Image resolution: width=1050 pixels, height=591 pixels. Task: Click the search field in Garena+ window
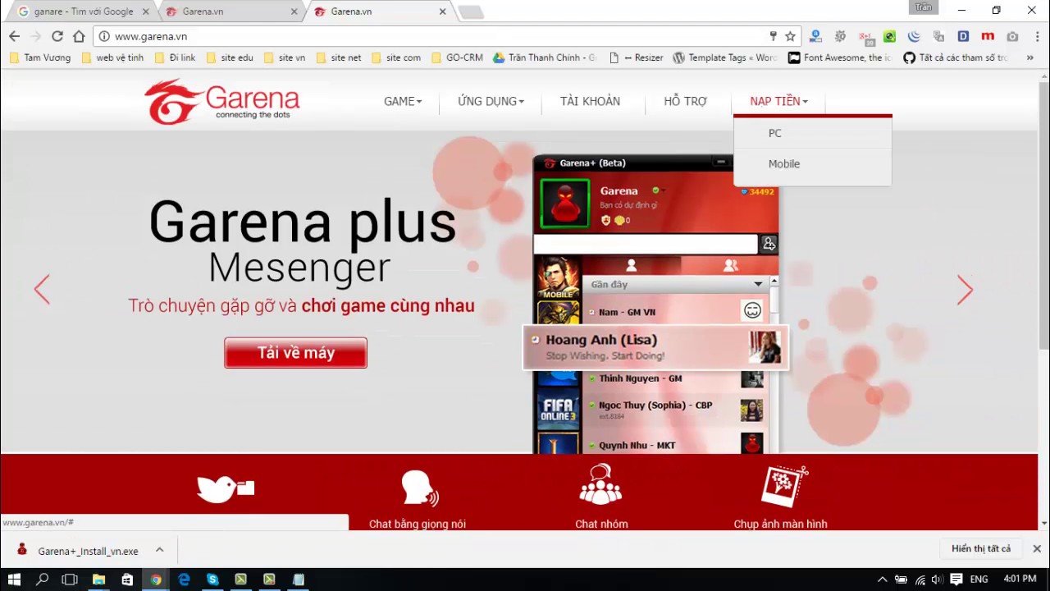[646, 244]
